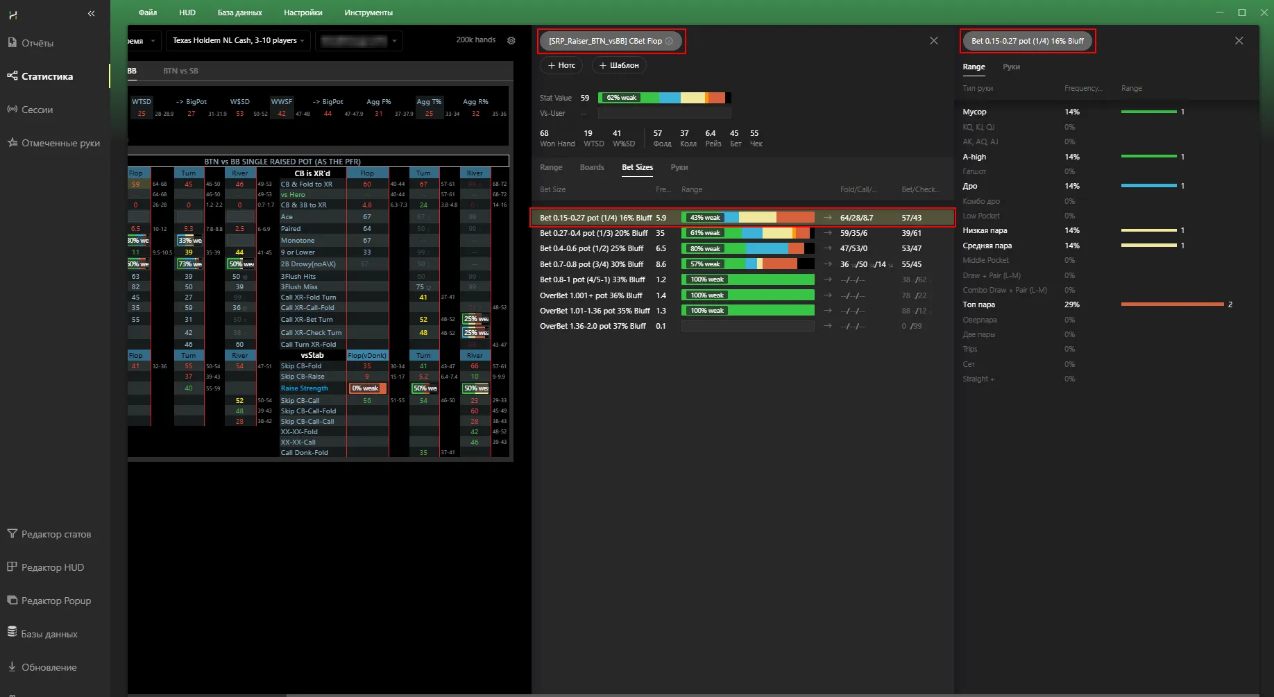Click the 43% weak range bar
Screen dimensions: 1274x697
748,218
